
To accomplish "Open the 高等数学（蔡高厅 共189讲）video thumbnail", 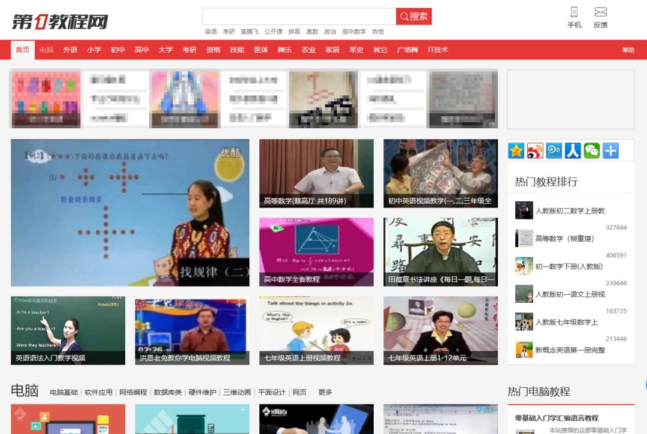I will pyautogui.click(x=316, y=173).
